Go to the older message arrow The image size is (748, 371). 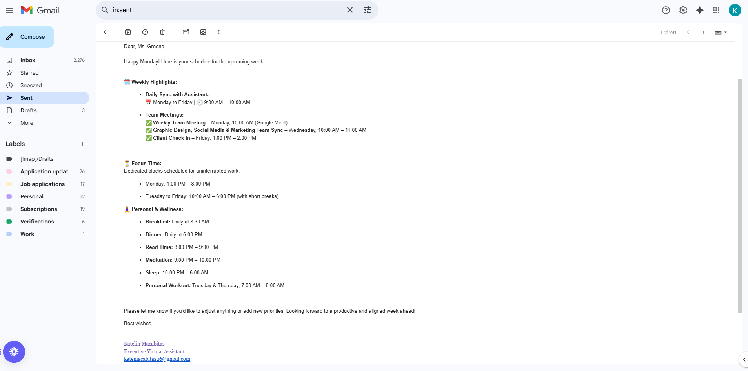click(x=704, y=32)
